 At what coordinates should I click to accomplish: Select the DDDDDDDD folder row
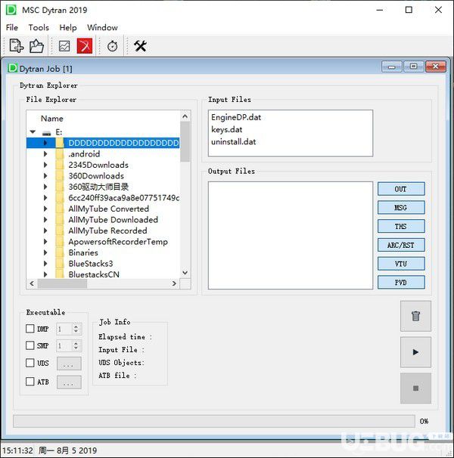103,143
